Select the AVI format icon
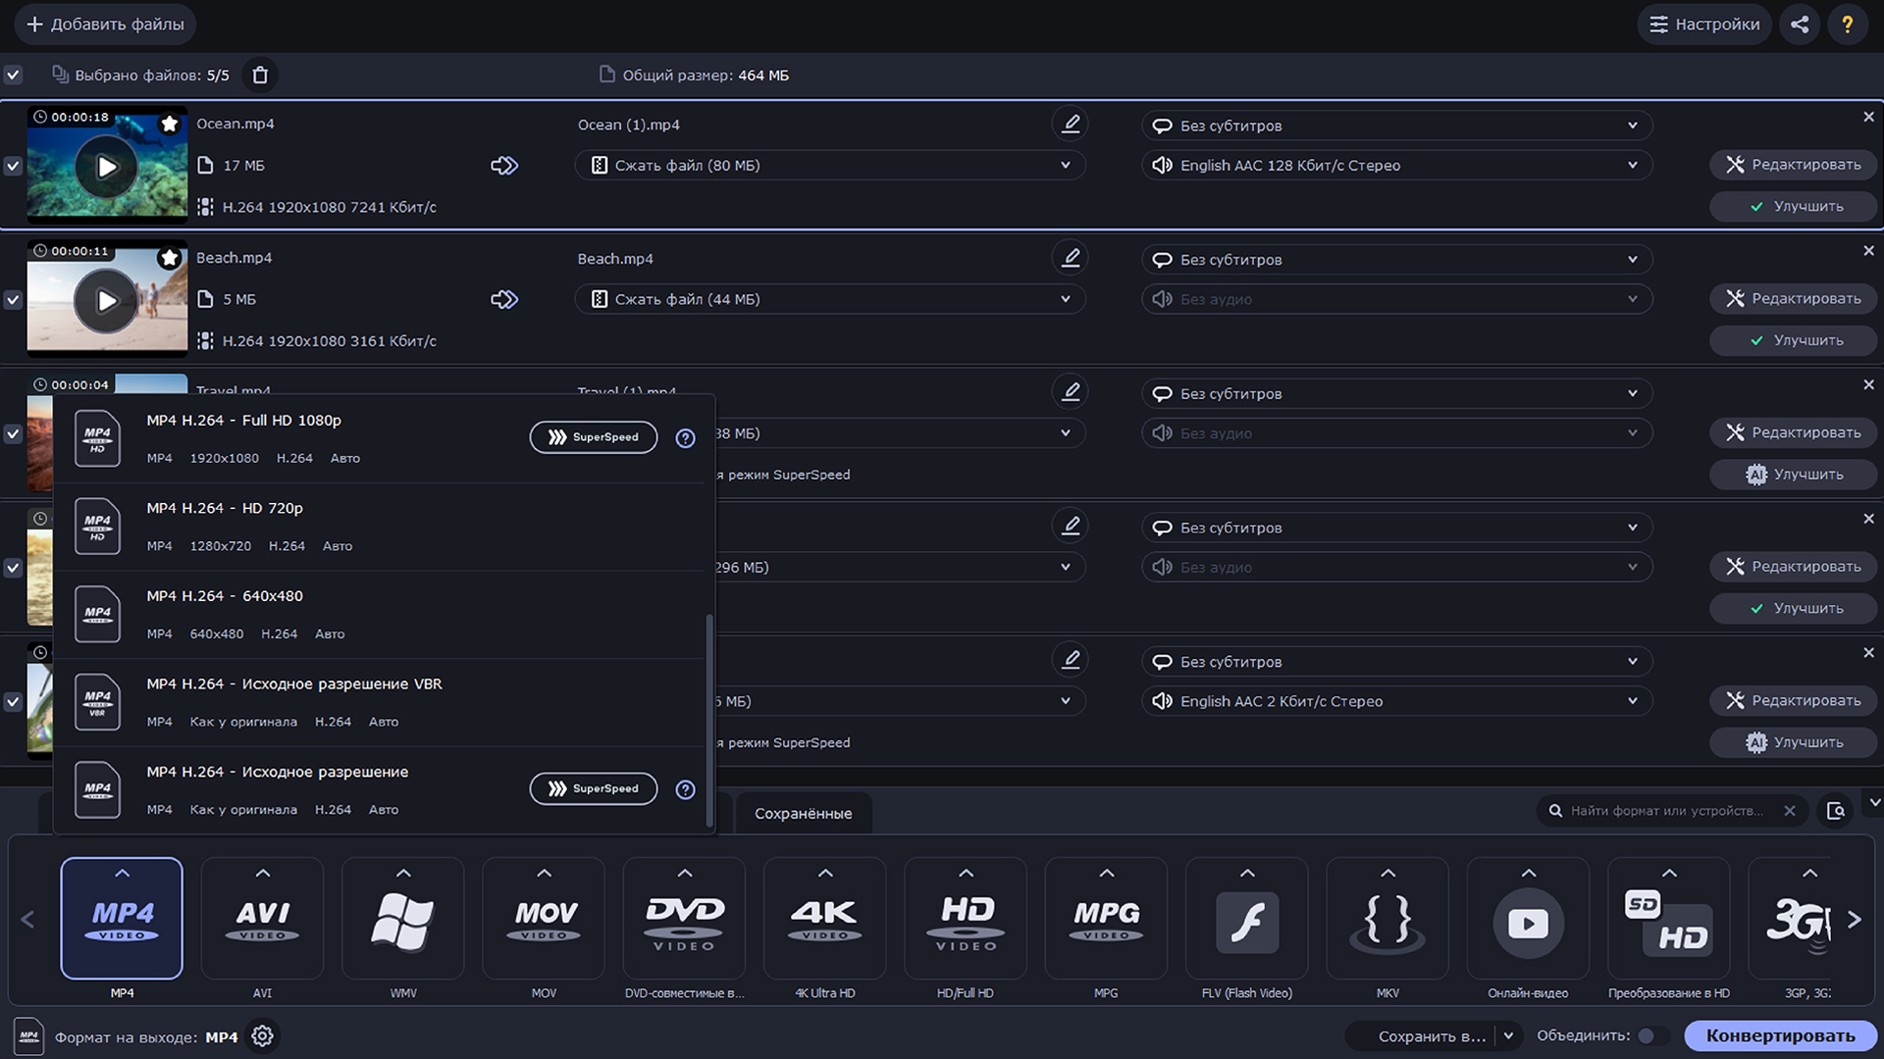1884x1059 pixels. (262, 919)
